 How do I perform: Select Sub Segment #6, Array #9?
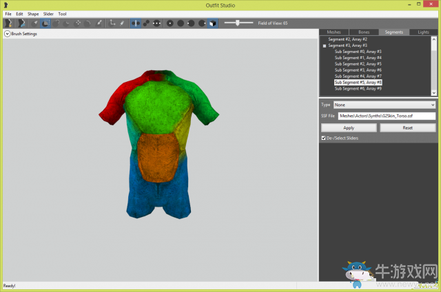pos(358,89)
